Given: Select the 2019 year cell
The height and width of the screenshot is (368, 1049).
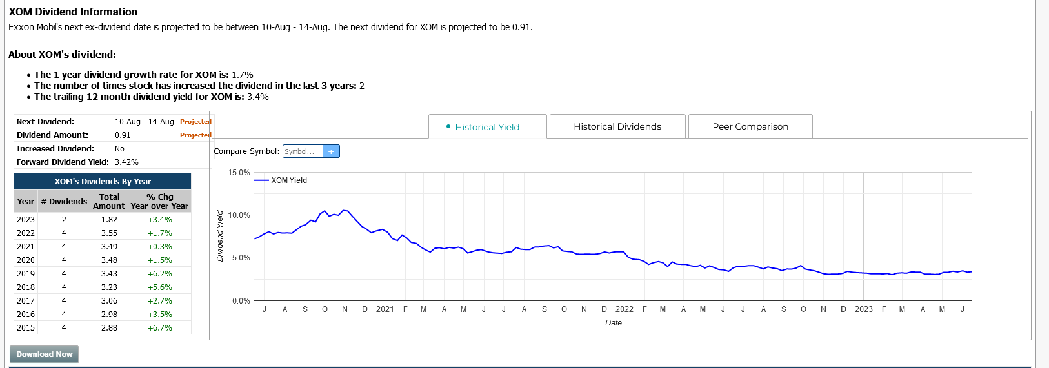Looking at the screenshot, I should [26, 274].
